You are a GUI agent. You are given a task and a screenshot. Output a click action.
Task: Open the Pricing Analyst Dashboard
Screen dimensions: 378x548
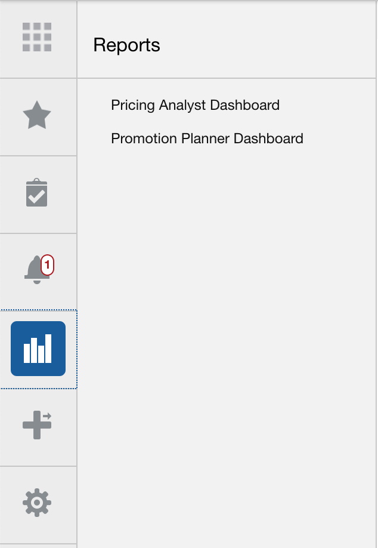coord(194,105)
